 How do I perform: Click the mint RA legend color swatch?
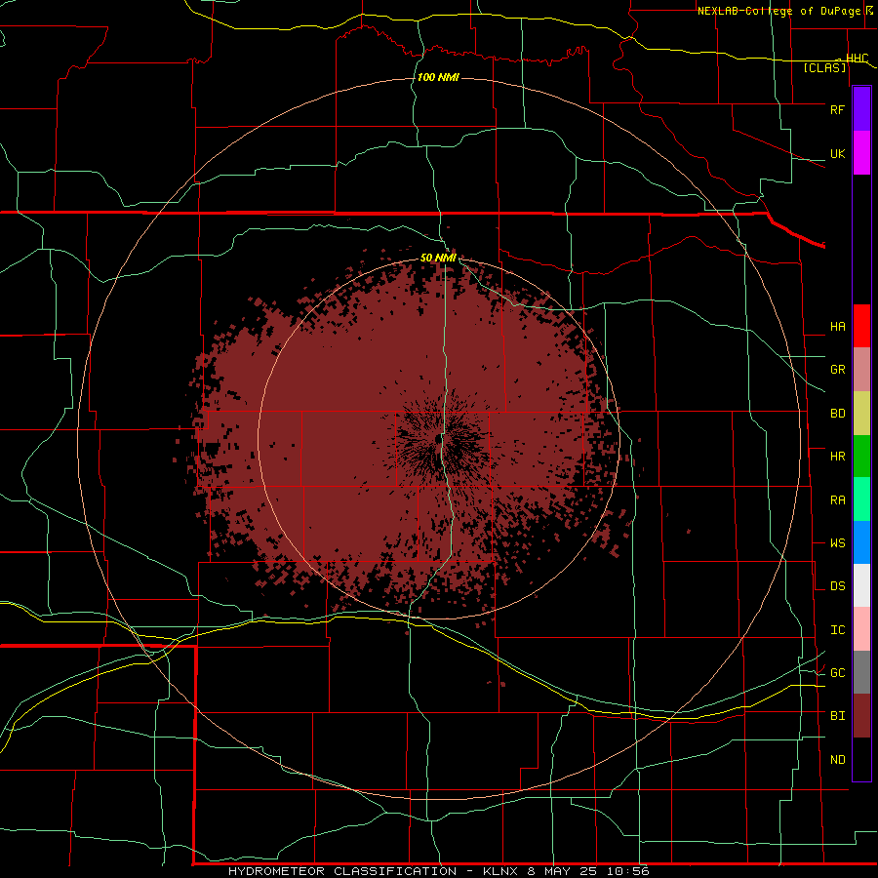861,499
